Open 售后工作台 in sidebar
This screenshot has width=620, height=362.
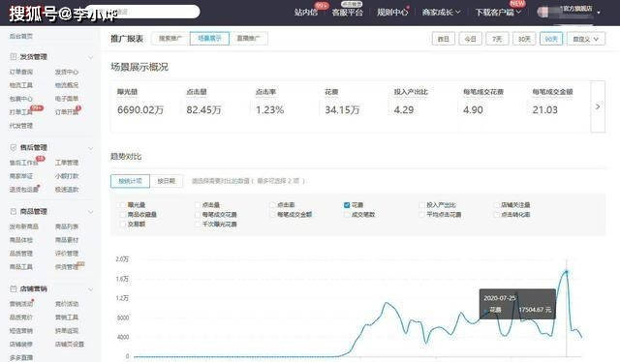coord(23,163)
